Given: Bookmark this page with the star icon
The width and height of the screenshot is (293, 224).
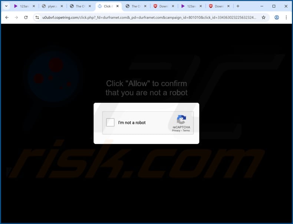Looking at the screenshot, I should click(x=263, y=17).
